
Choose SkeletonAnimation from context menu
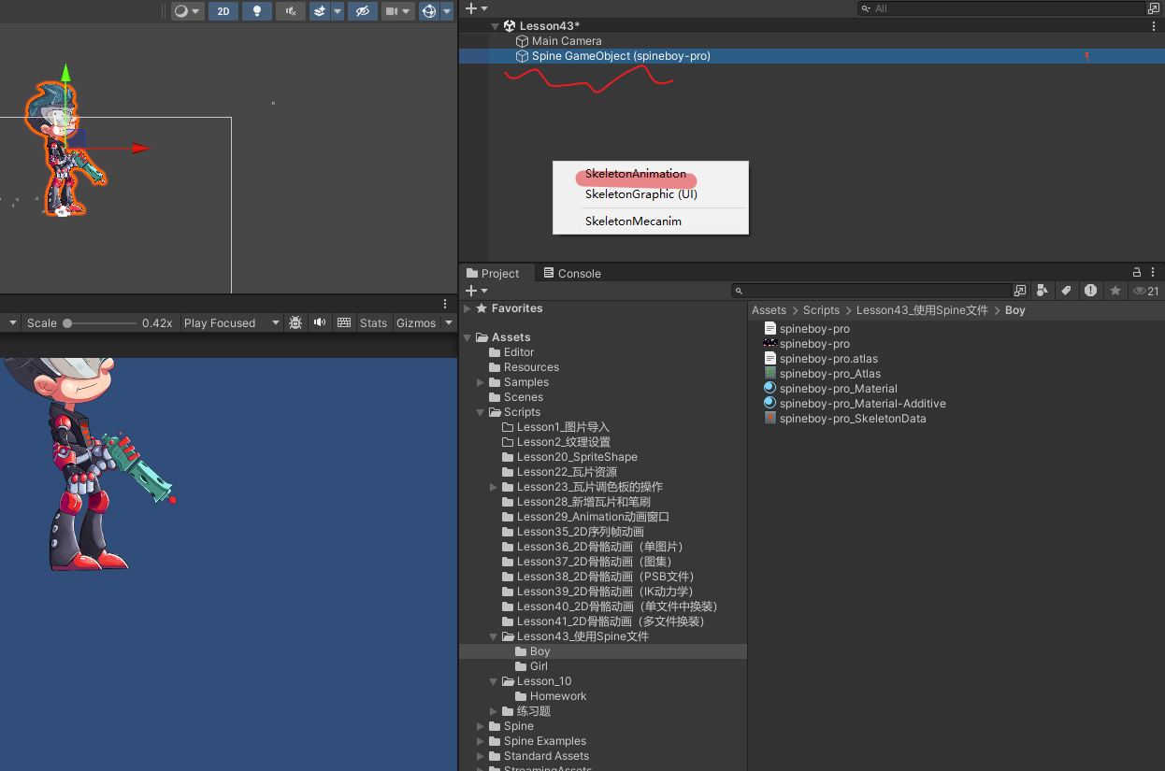pyautogui.click(x=636, y=174)
